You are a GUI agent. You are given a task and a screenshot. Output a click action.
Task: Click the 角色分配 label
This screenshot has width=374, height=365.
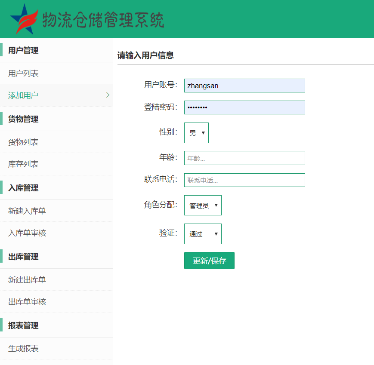(161, 205)
